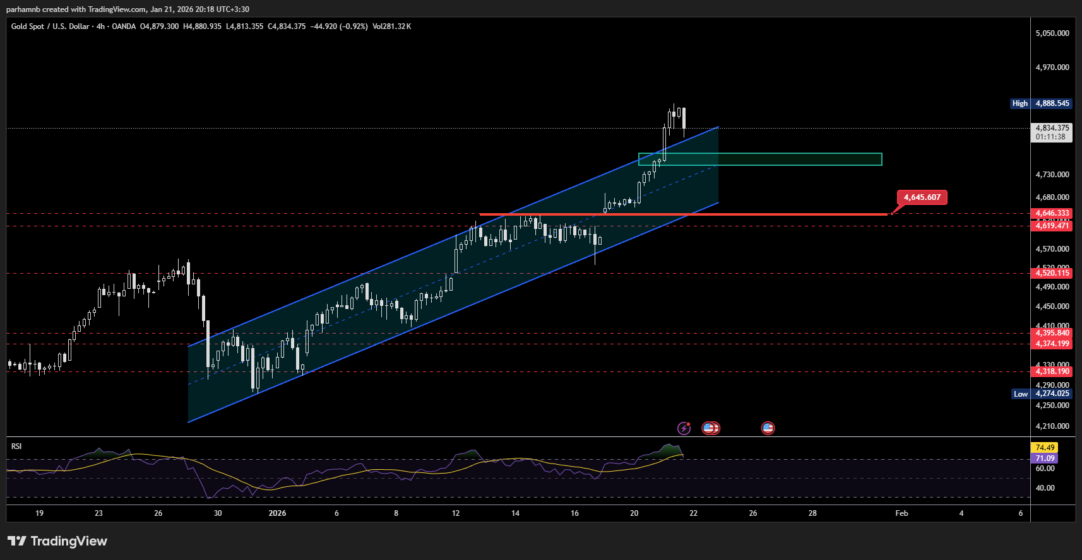The width and height of the screenshot is (1082, 560).
Task: Click the purple RSI value 71.09 label
Action: tap(1045, 458)
